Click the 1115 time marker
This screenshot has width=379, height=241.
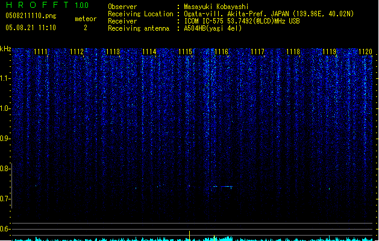tap(185, 52)
